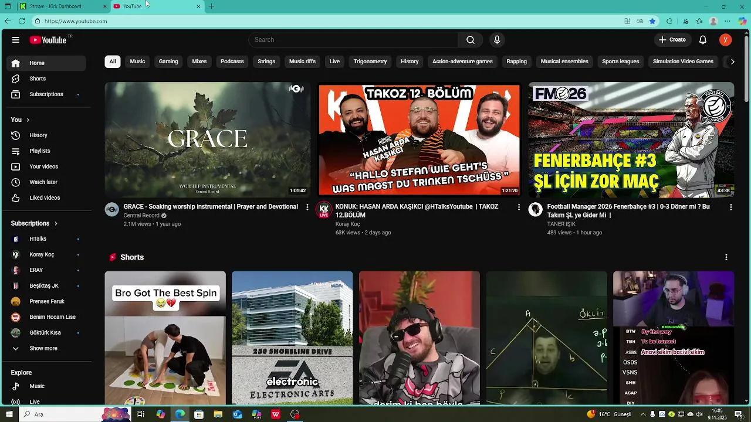Expand the Subscriptions section header
Viewport: 751px width, 422px height.
pos(34,223)
